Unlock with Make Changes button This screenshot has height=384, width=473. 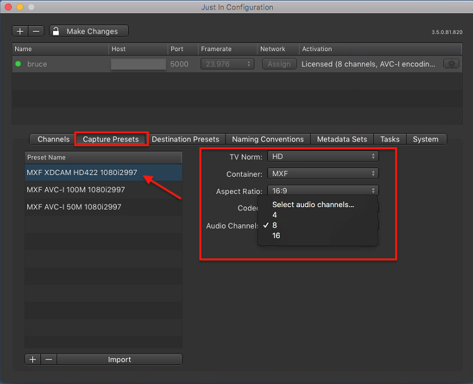(89, 31)
